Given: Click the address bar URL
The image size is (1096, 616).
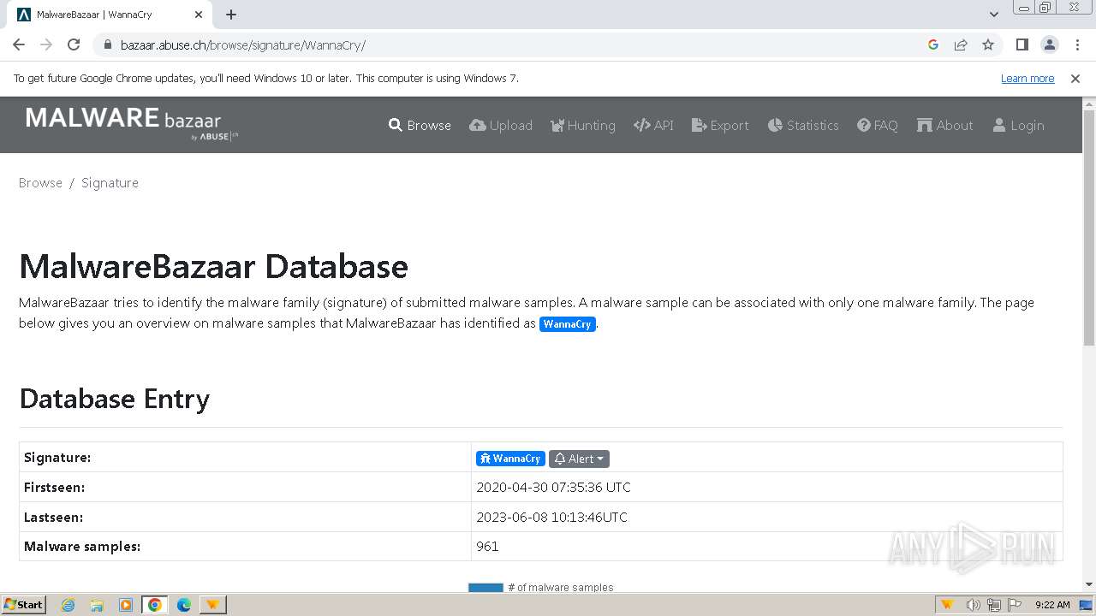Looking at the screenshot, I should pos(243,44).
